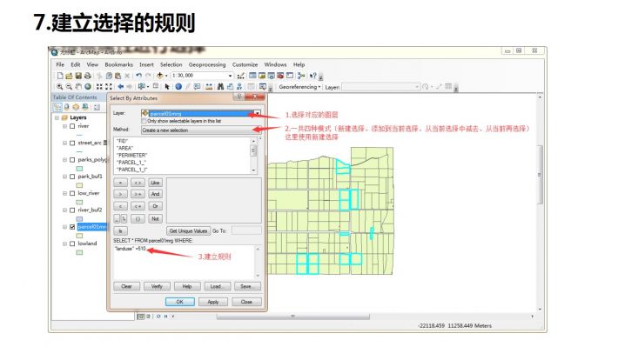Select the Pan hand tool
The width and height of the screenshot is (618, 347).
point(78,87)
